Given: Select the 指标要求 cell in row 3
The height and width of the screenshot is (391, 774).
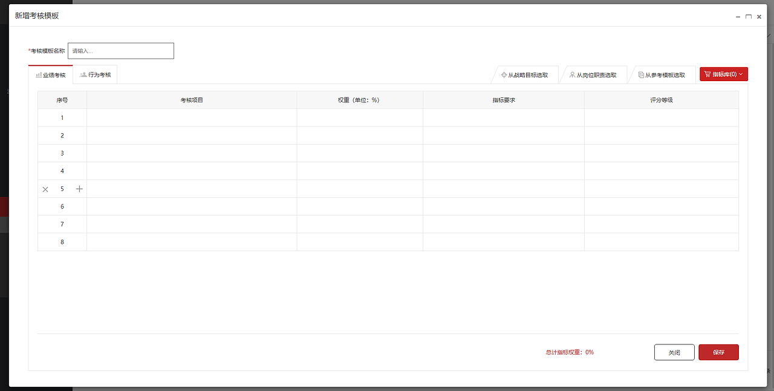Looking at the screenshot, I should tap(504, 153).
